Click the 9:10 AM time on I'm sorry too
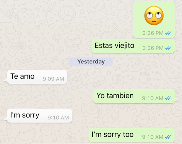The height and width of the screenshot is (144, 182). (x=153, y=137)
